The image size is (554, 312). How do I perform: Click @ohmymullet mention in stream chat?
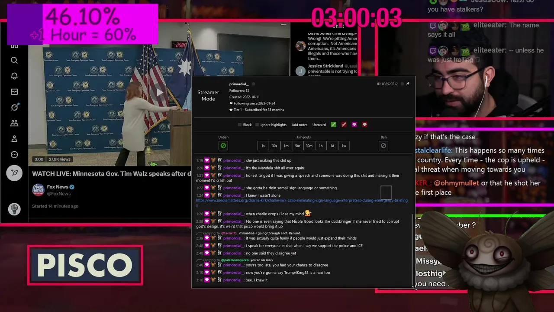pyautogui.click(x=457, y=183)
